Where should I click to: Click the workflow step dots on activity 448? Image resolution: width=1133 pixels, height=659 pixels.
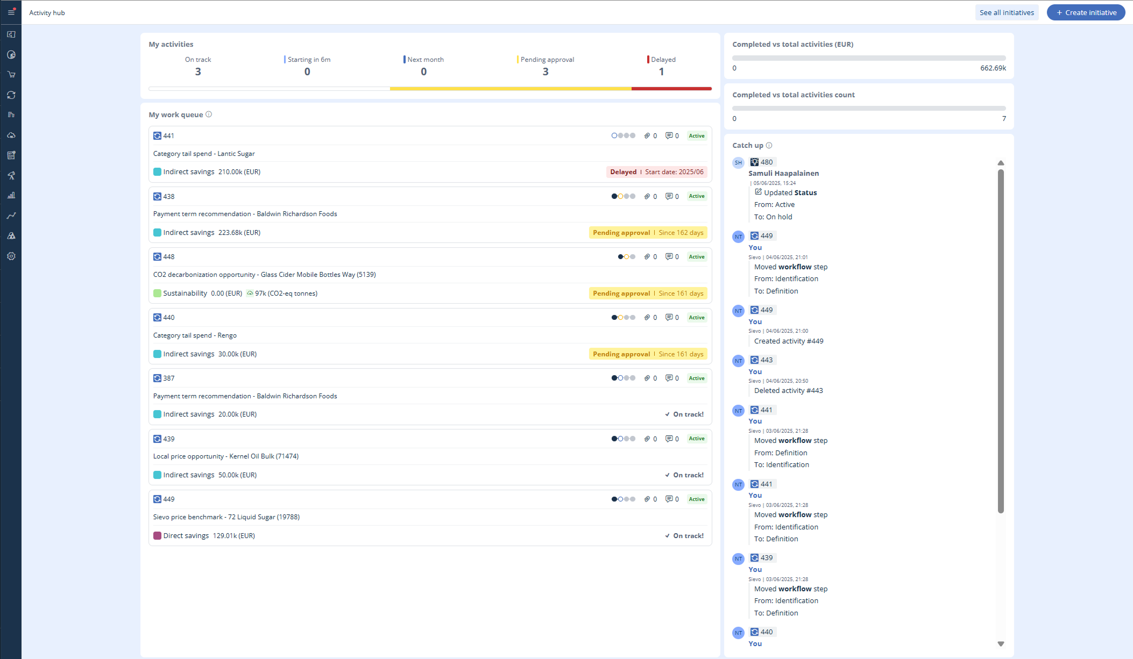626,257
